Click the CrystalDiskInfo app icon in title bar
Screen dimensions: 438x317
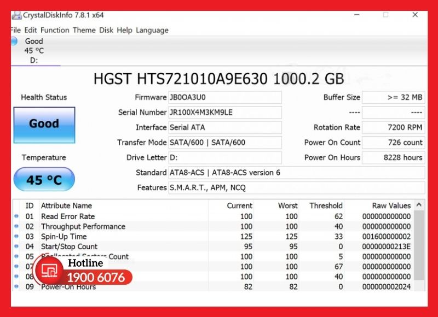[16, 15]
